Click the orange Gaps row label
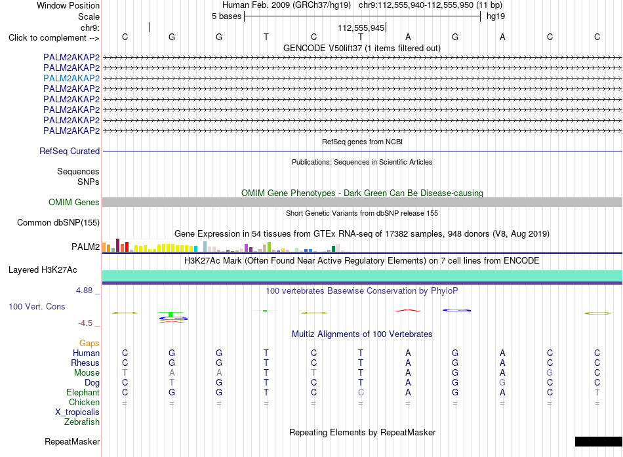Screen dimensions: 623x457 pyautogui.click(x=89, y=343)
